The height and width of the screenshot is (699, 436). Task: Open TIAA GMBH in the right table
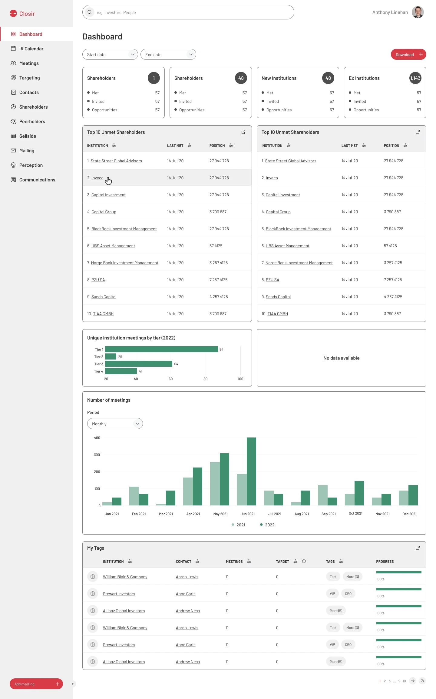click(x=278, y=314)
